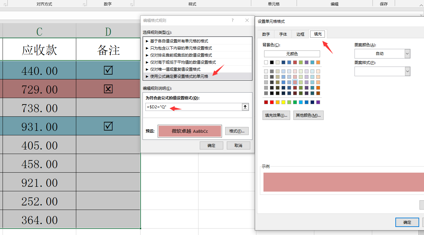Switch to the 边框 tab
424x235 pixels.
[300, 34]
